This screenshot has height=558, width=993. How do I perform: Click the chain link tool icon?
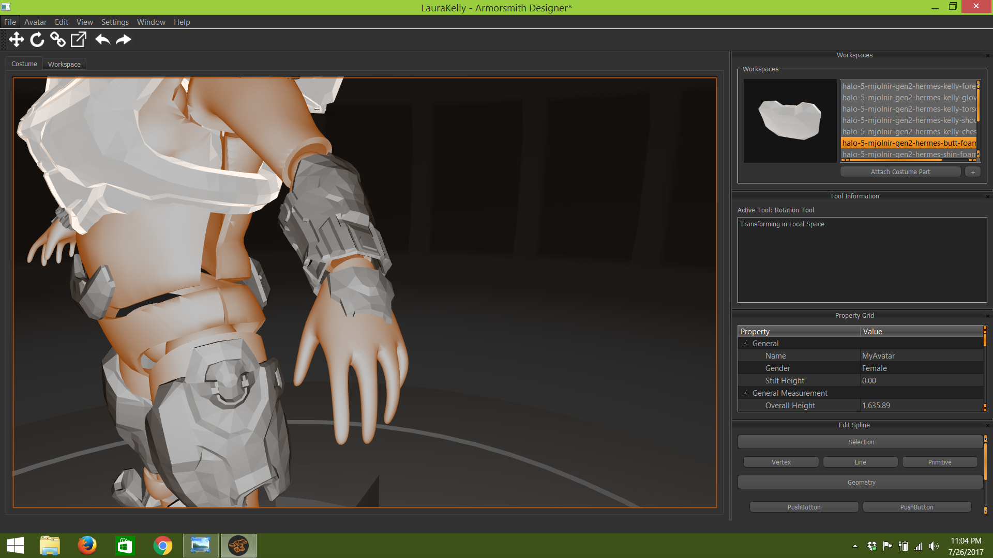pyautogui.click(x=57, y=40)
